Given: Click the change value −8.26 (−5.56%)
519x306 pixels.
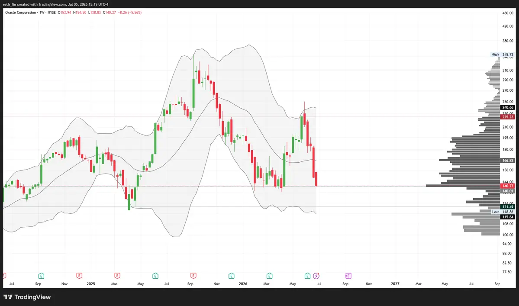Looking at the screenshot, I should [x=130, y=13].
